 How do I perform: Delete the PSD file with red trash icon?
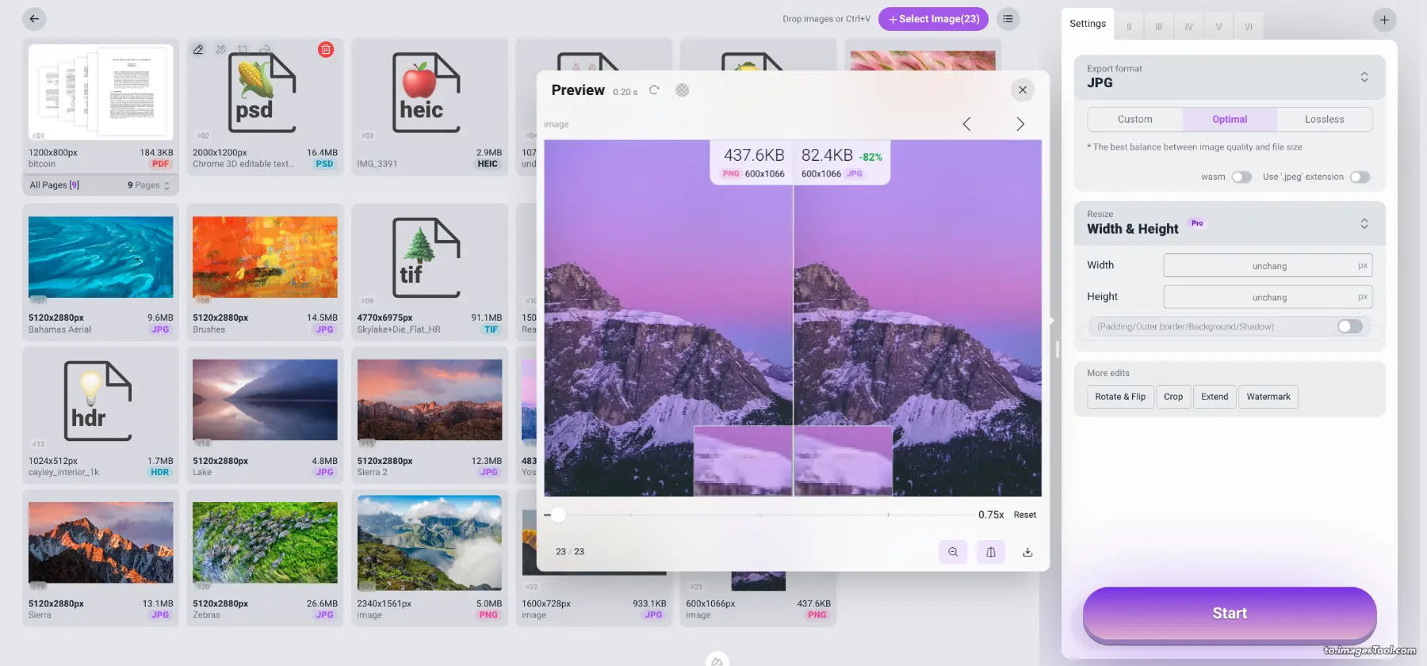tap(325, 50)
